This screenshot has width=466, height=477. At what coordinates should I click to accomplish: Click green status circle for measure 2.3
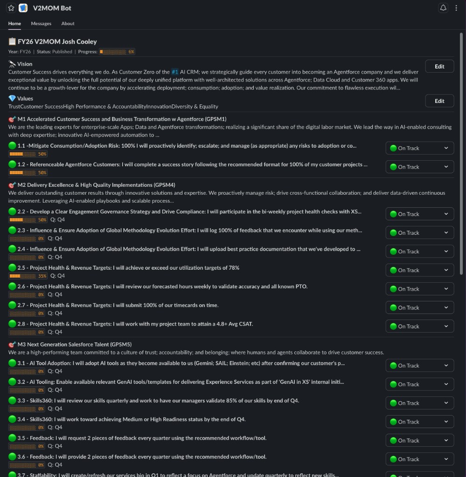click(12, 230)
